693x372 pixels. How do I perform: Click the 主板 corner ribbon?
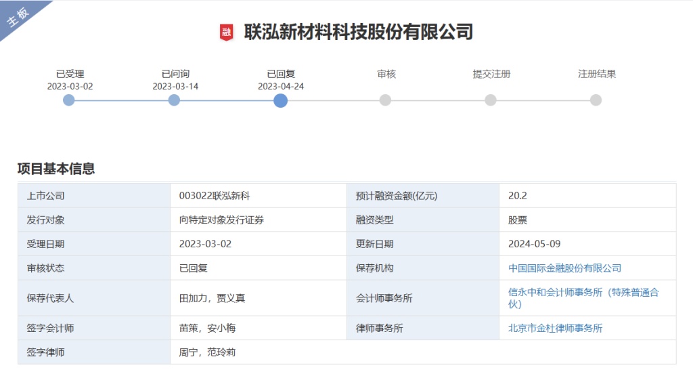19,18
